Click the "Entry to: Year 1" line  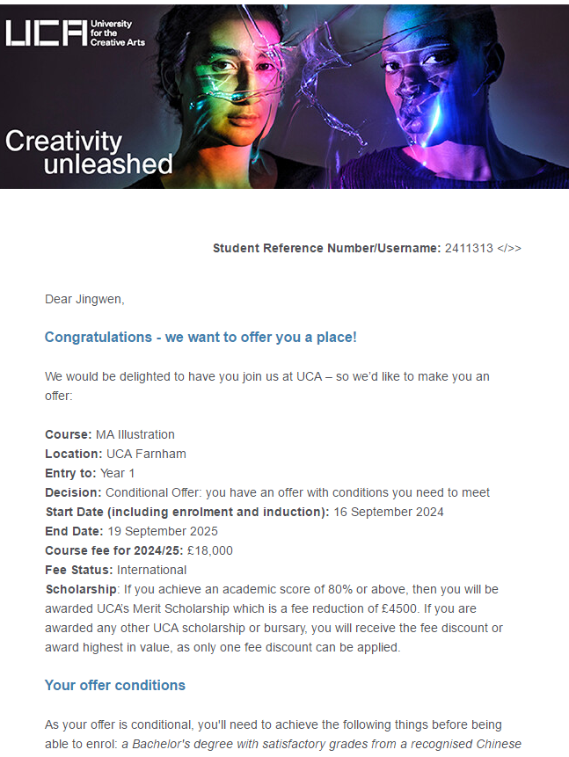(x=90, y=473)
